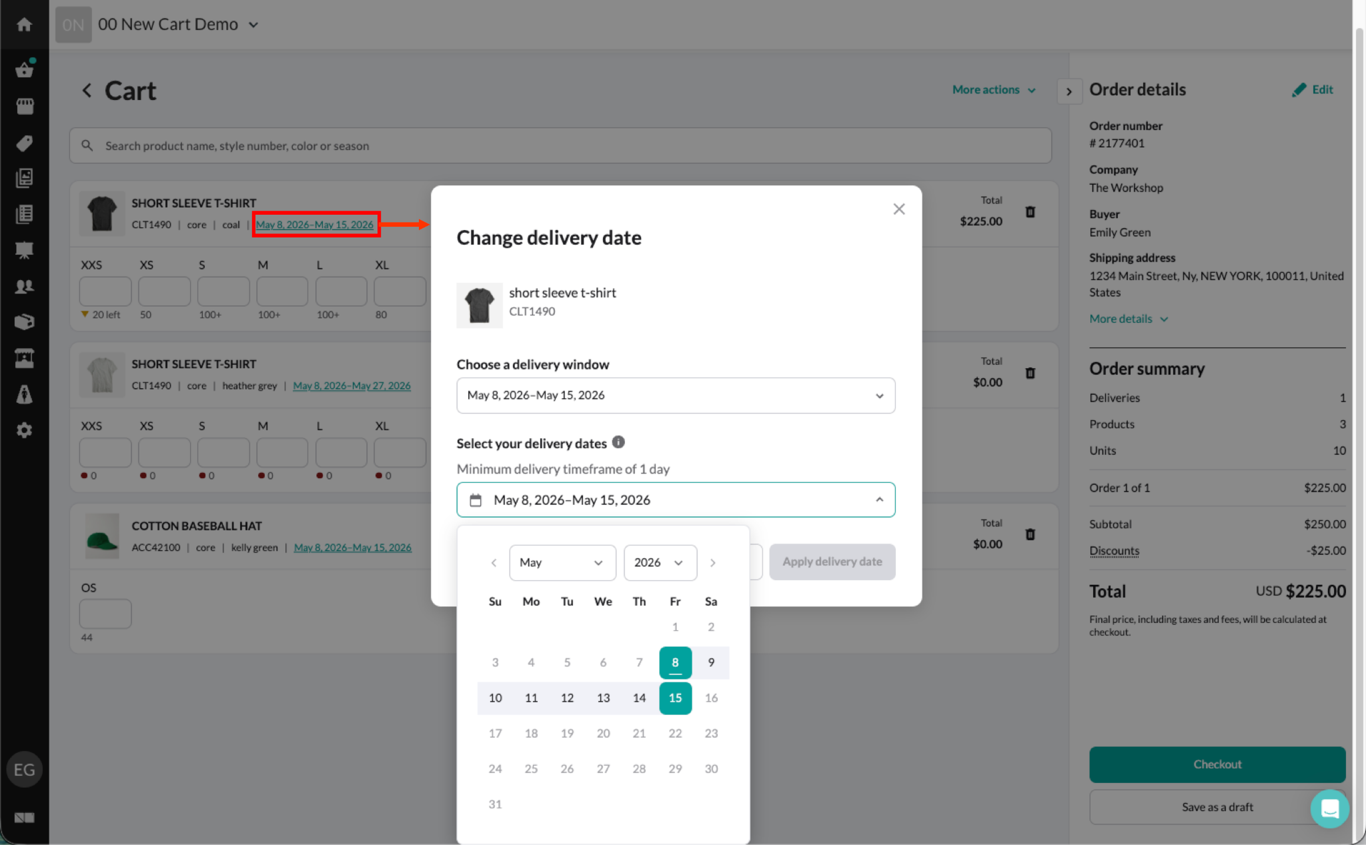Click XL quantity field for heather grey shirt

(400, 453)
